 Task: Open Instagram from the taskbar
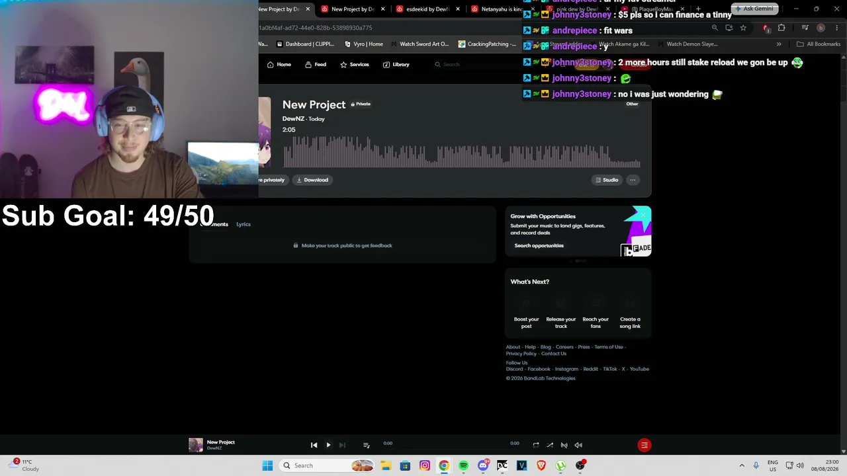point(425,465)
